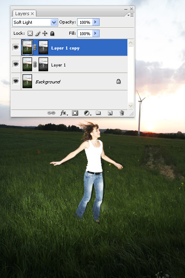
Task: Hide the Layer 1 copy layer
Action: (16, 47)
